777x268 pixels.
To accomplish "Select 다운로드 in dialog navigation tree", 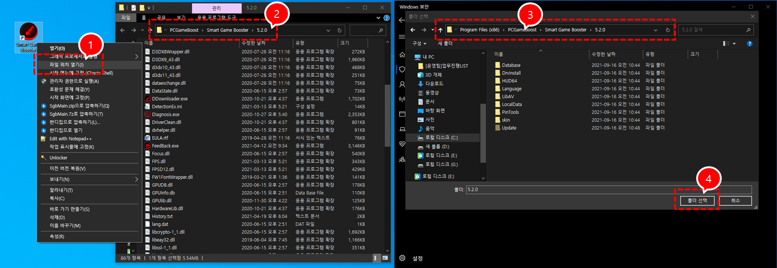I will 434,84.
